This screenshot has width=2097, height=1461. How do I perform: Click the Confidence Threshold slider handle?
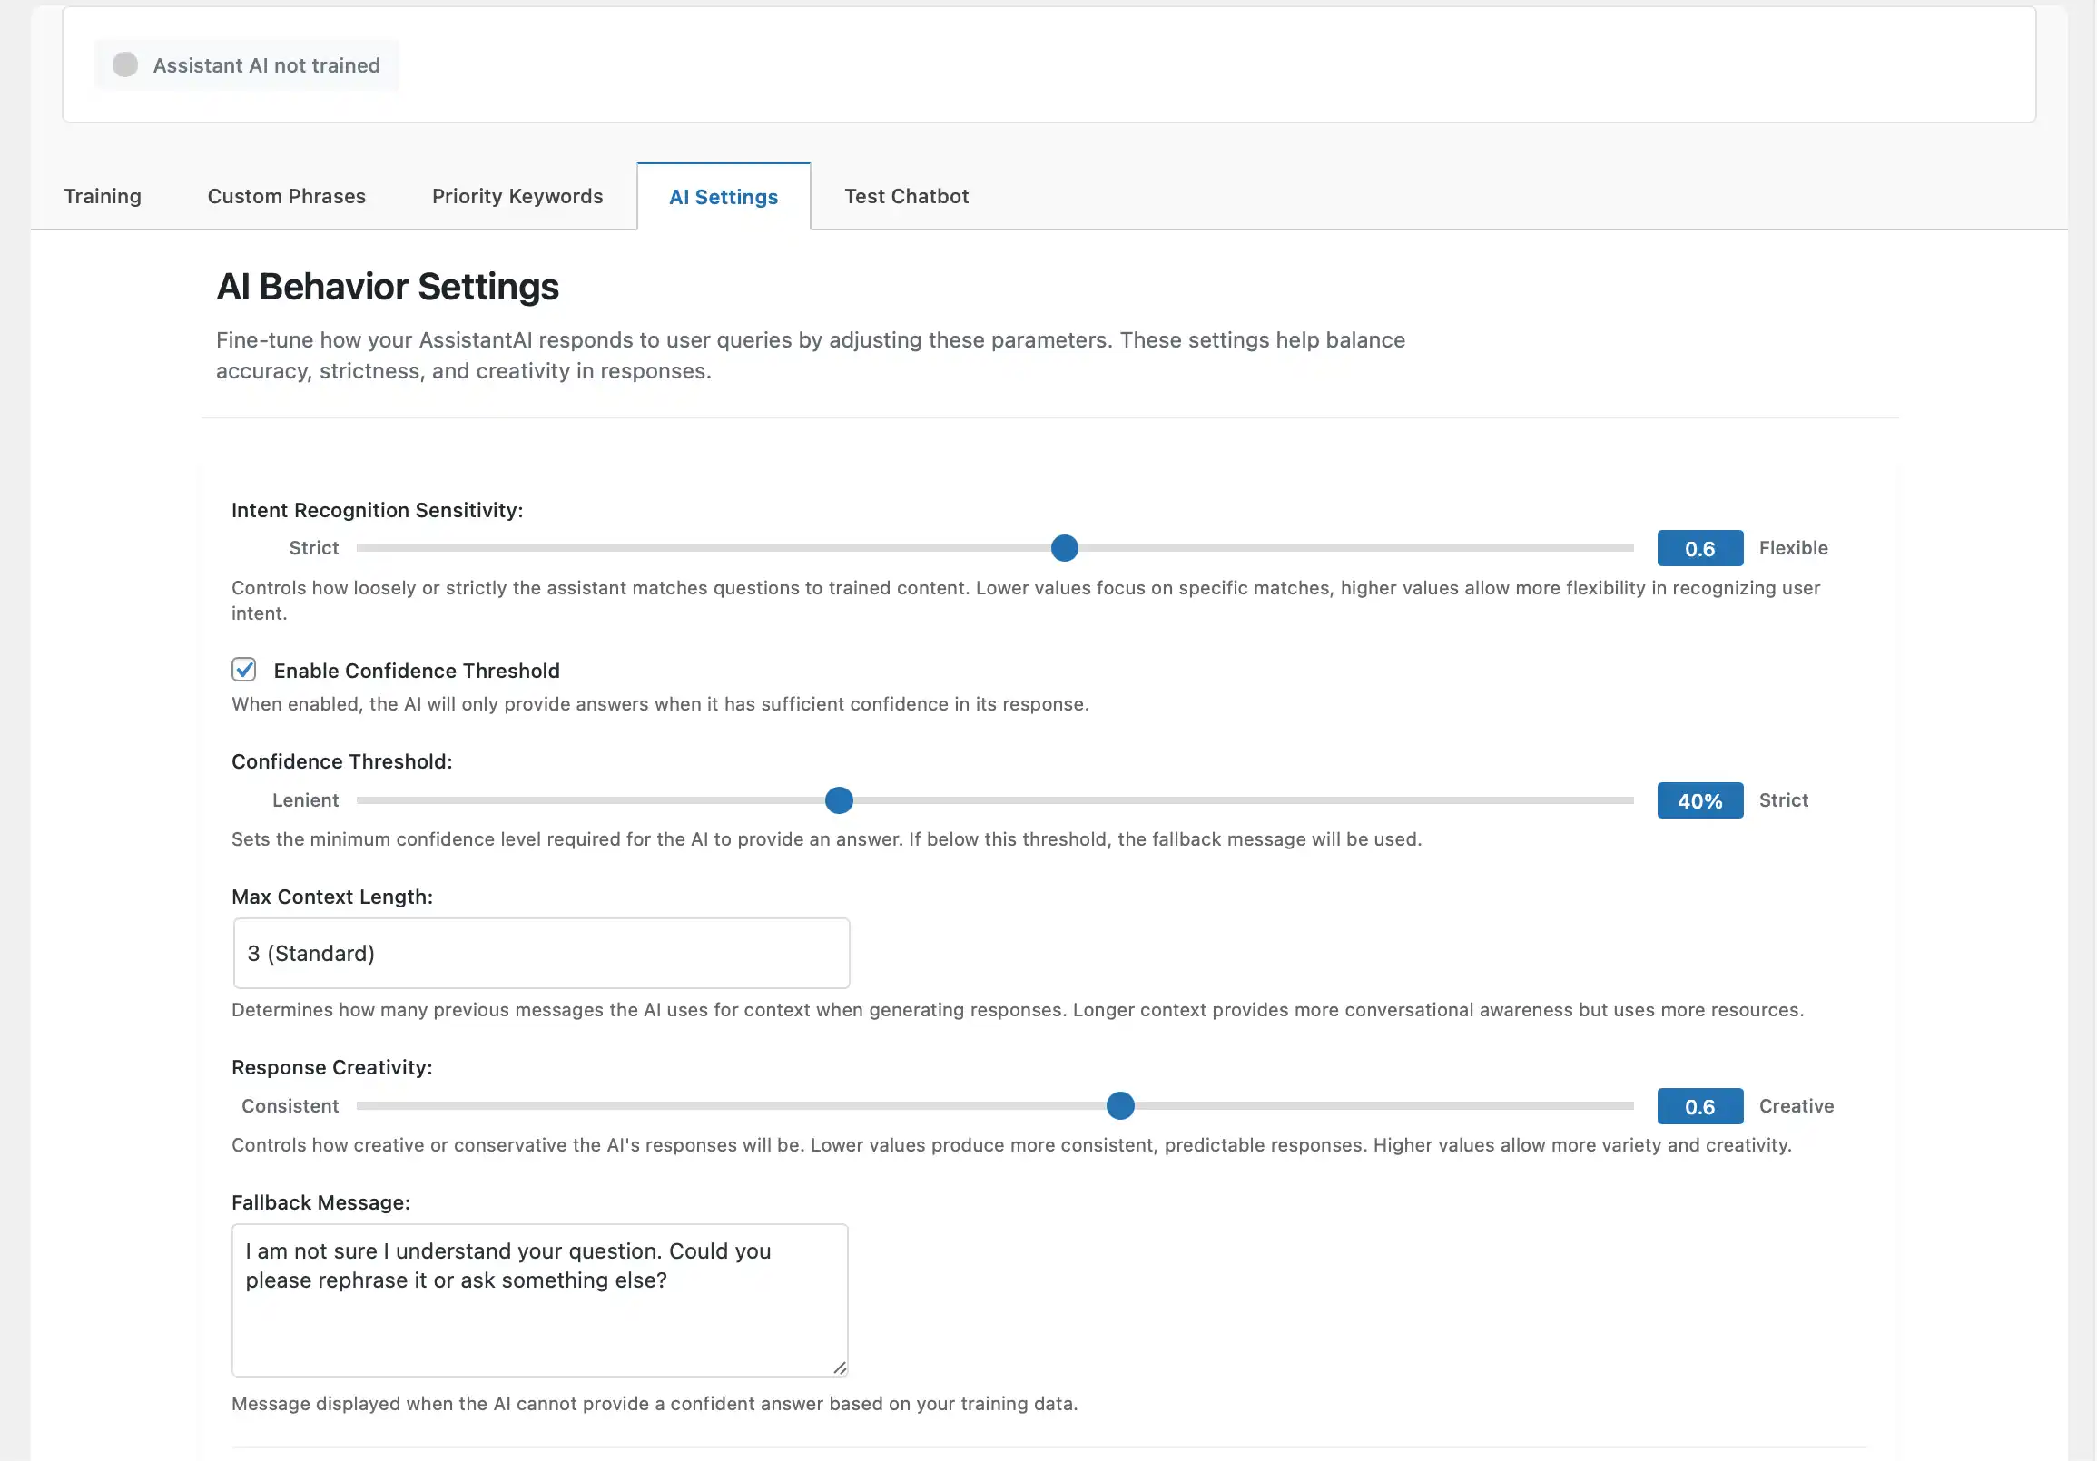(838, 799)
